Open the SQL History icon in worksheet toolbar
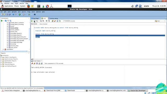This screenshot has width=167, height=94. tap(57, 21)
